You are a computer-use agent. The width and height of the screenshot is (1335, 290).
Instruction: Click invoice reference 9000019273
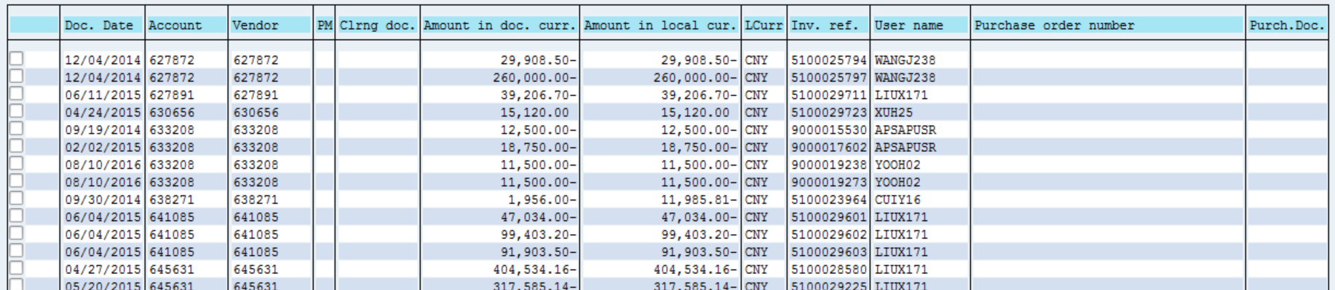tap(829, 182)
